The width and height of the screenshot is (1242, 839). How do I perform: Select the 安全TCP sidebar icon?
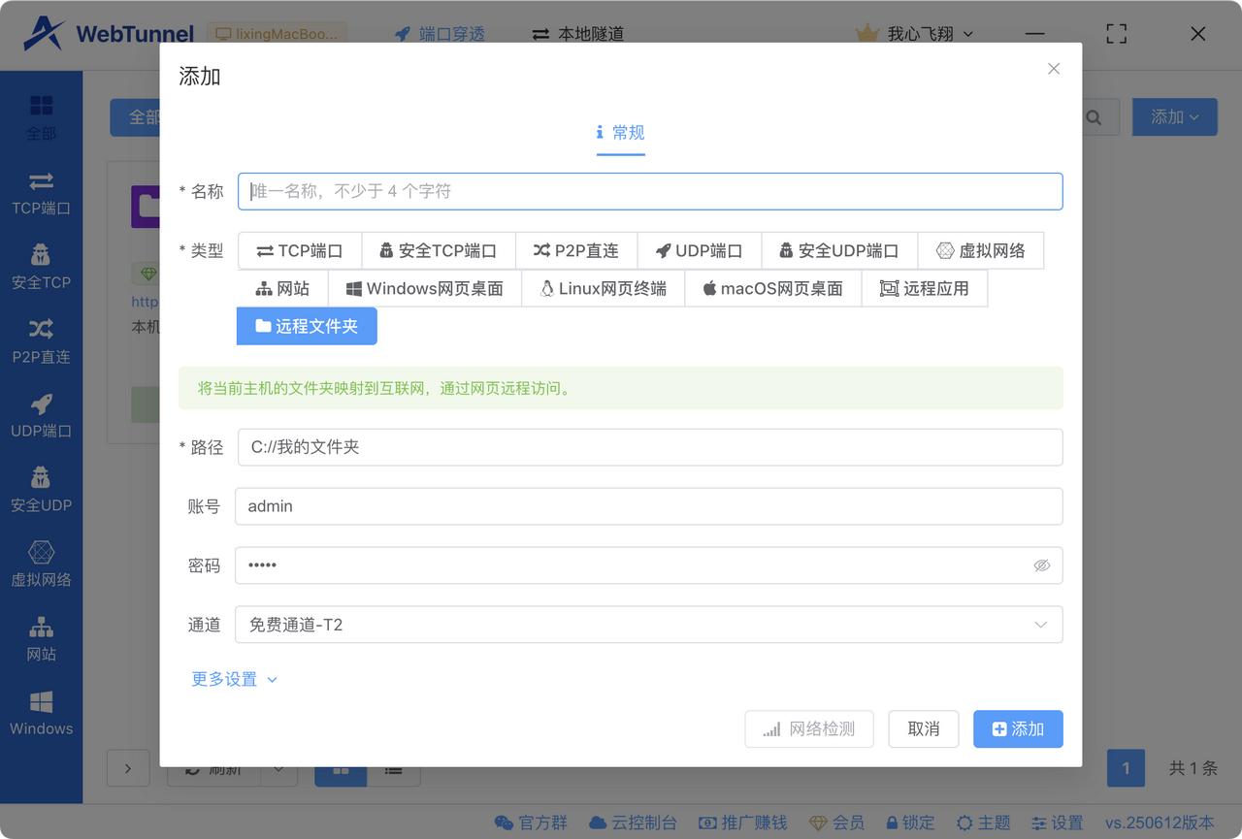pos(41,269)
